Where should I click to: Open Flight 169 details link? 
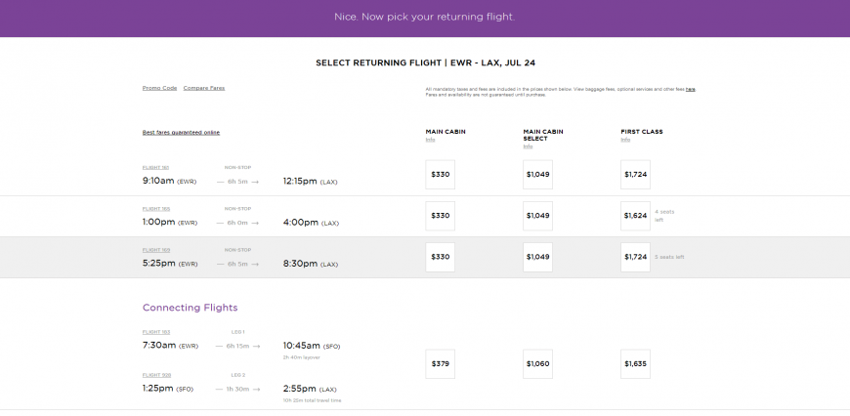(x=156, y=250)
